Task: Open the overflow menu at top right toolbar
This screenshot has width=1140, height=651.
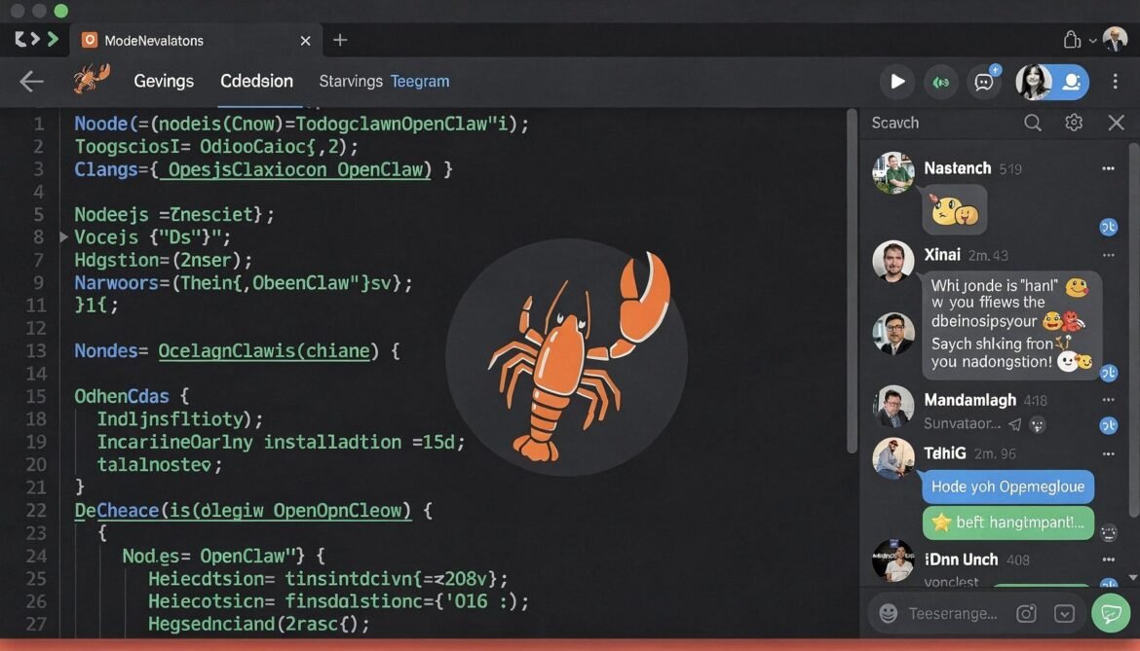Action: 1116,82
